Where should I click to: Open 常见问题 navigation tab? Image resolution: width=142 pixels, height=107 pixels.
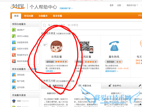click(x=28, y=16)
